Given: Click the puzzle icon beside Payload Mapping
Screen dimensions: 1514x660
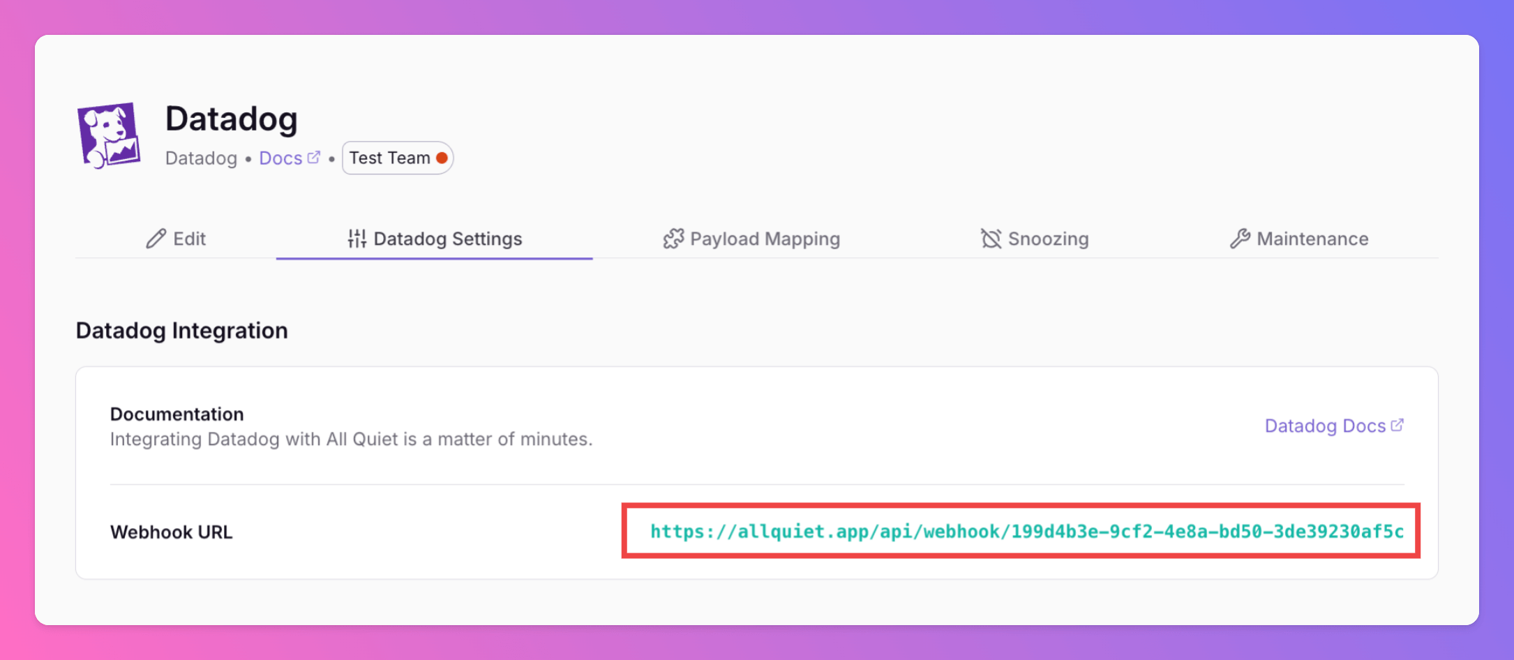Looking at the screenshot, I should 673,239.
